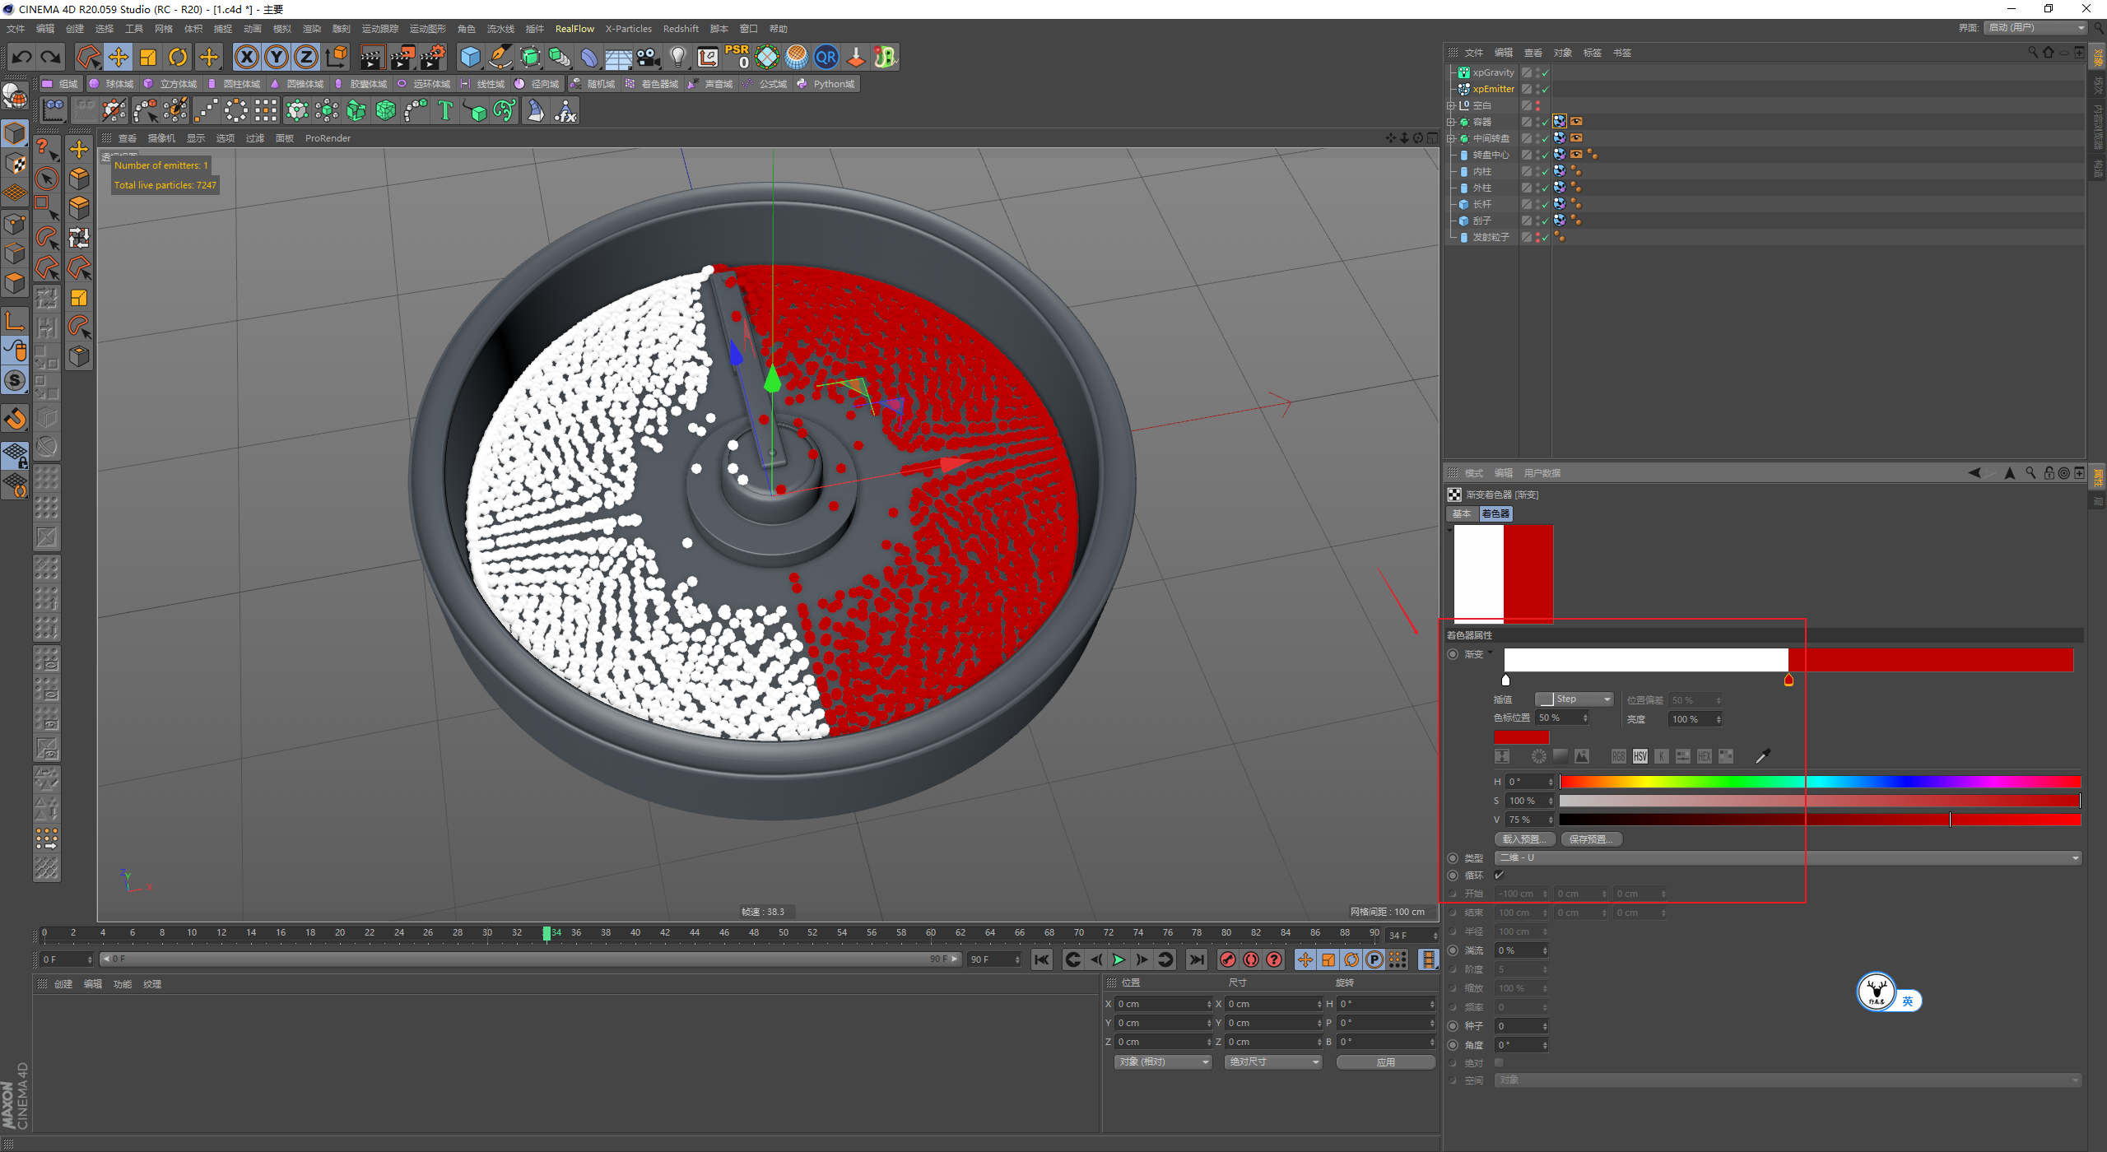The image size is (2107, 1152).
Task: Click the Python域 field button
Action: tap(826, 84)
